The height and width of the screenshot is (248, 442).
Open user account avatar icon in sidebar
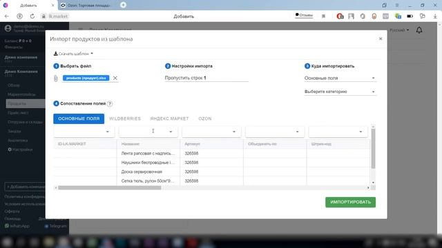coord(8,28)
